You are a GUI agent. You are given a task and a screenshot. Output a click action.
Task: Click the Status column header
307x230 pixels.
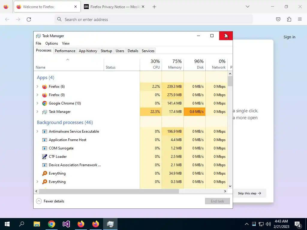click(122, 64)
